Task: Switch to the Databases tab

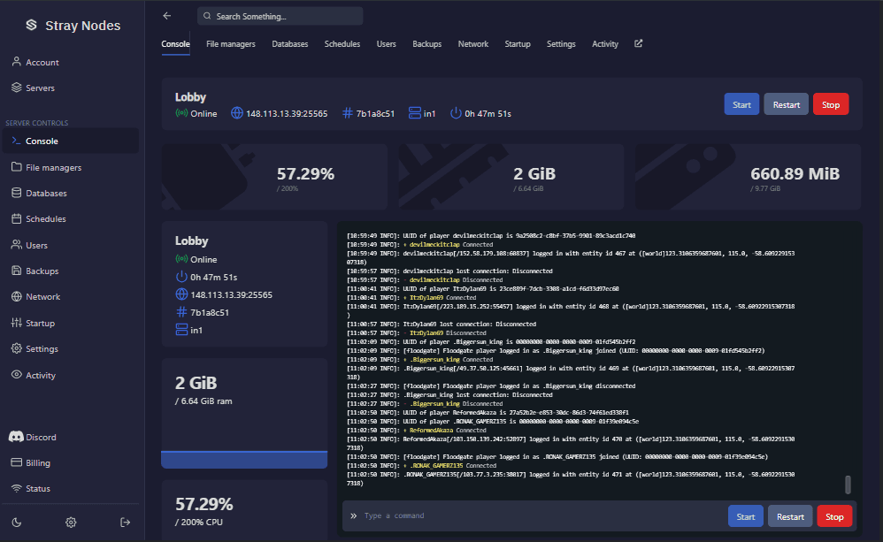Action: (289, 44)
